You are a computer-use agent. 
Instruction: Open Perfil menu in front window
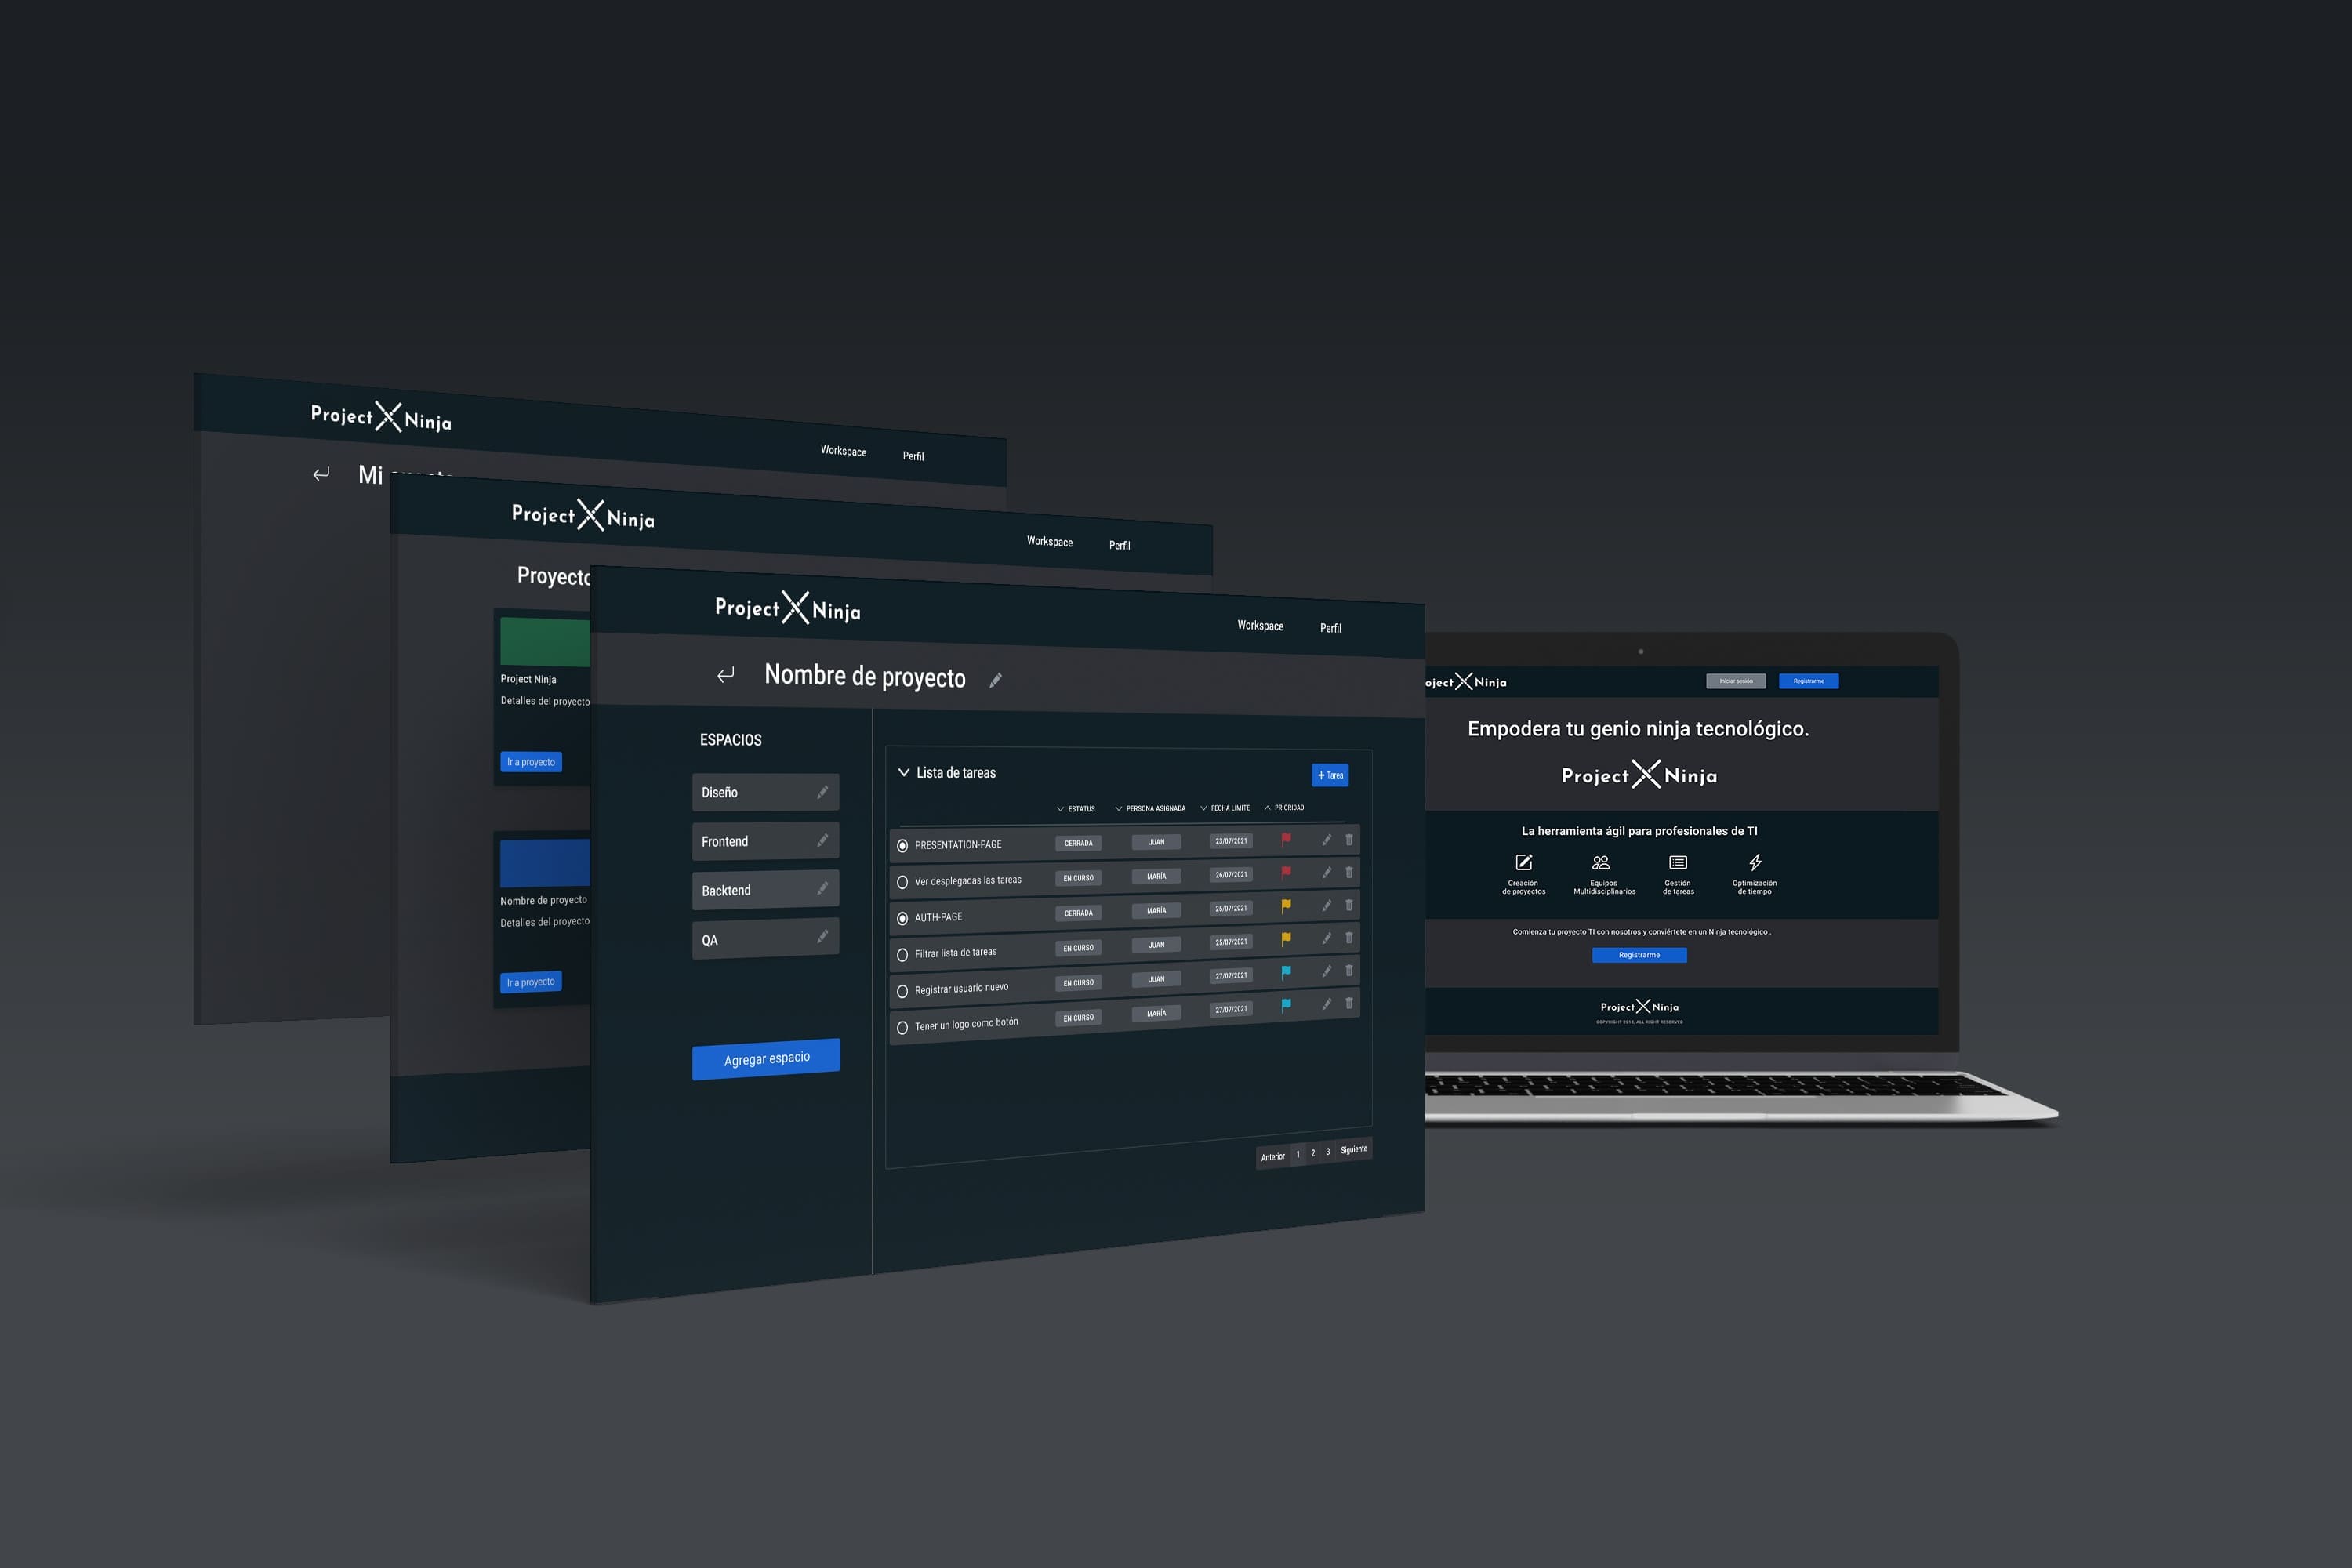(1330, 628)
